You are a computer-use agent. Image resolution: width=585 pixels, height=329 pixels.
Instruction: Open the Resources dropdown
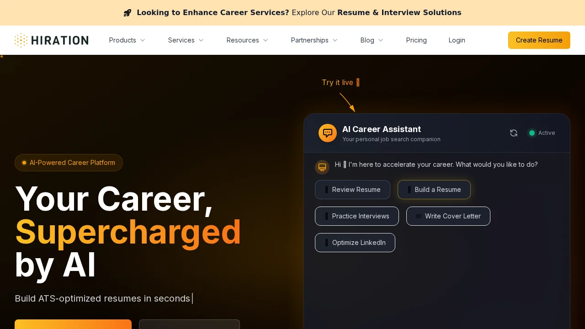click(247, 40)
